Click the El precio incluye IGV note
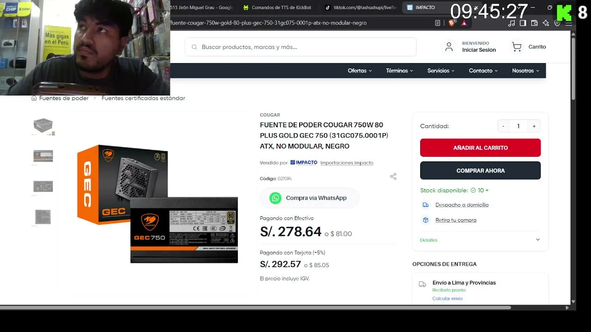The height and width of the screenshot is (332, 591). (284, 279)
